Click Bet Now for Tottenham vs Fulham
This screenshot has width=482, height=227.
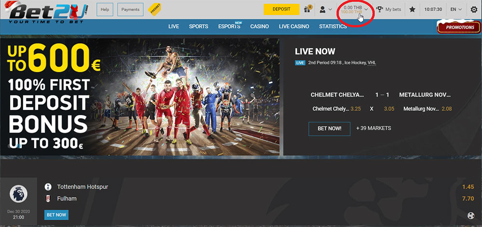click(56, 215)
